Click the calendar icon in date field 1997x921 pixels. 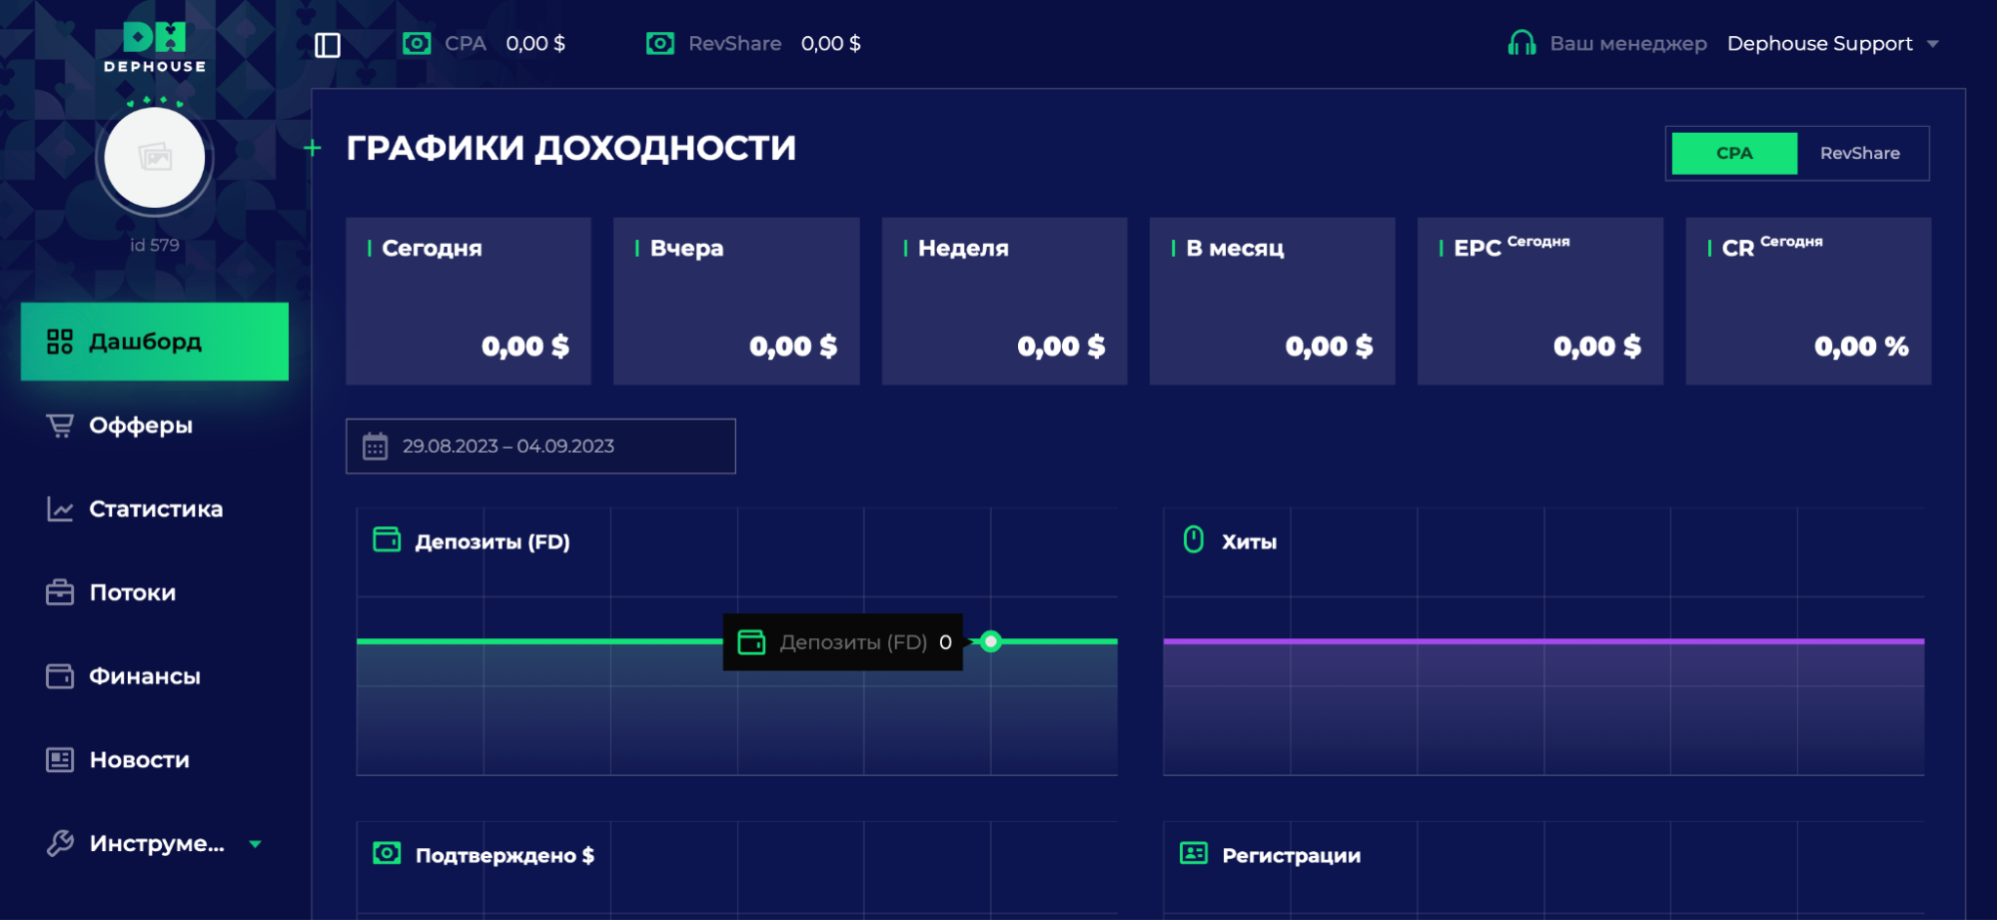[376, 447]
